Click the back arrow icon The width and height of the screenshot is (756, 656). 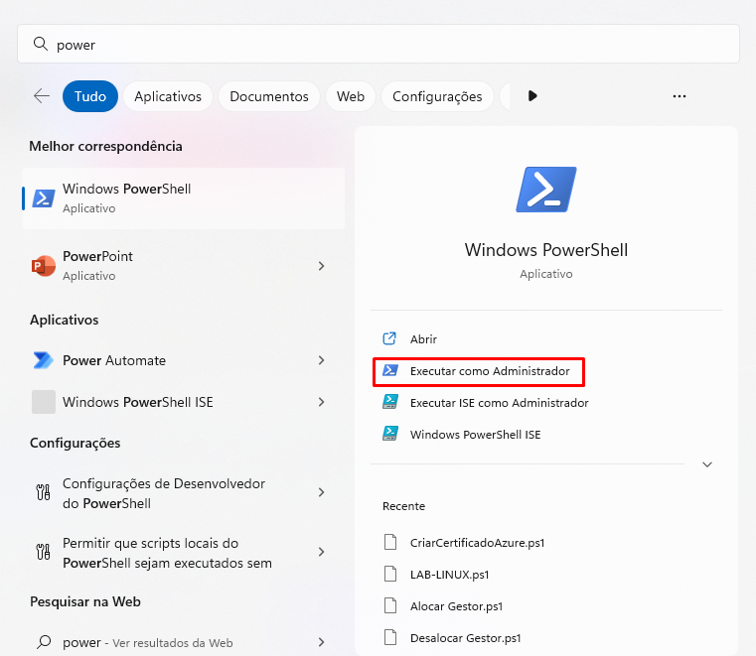coord(42,96)
